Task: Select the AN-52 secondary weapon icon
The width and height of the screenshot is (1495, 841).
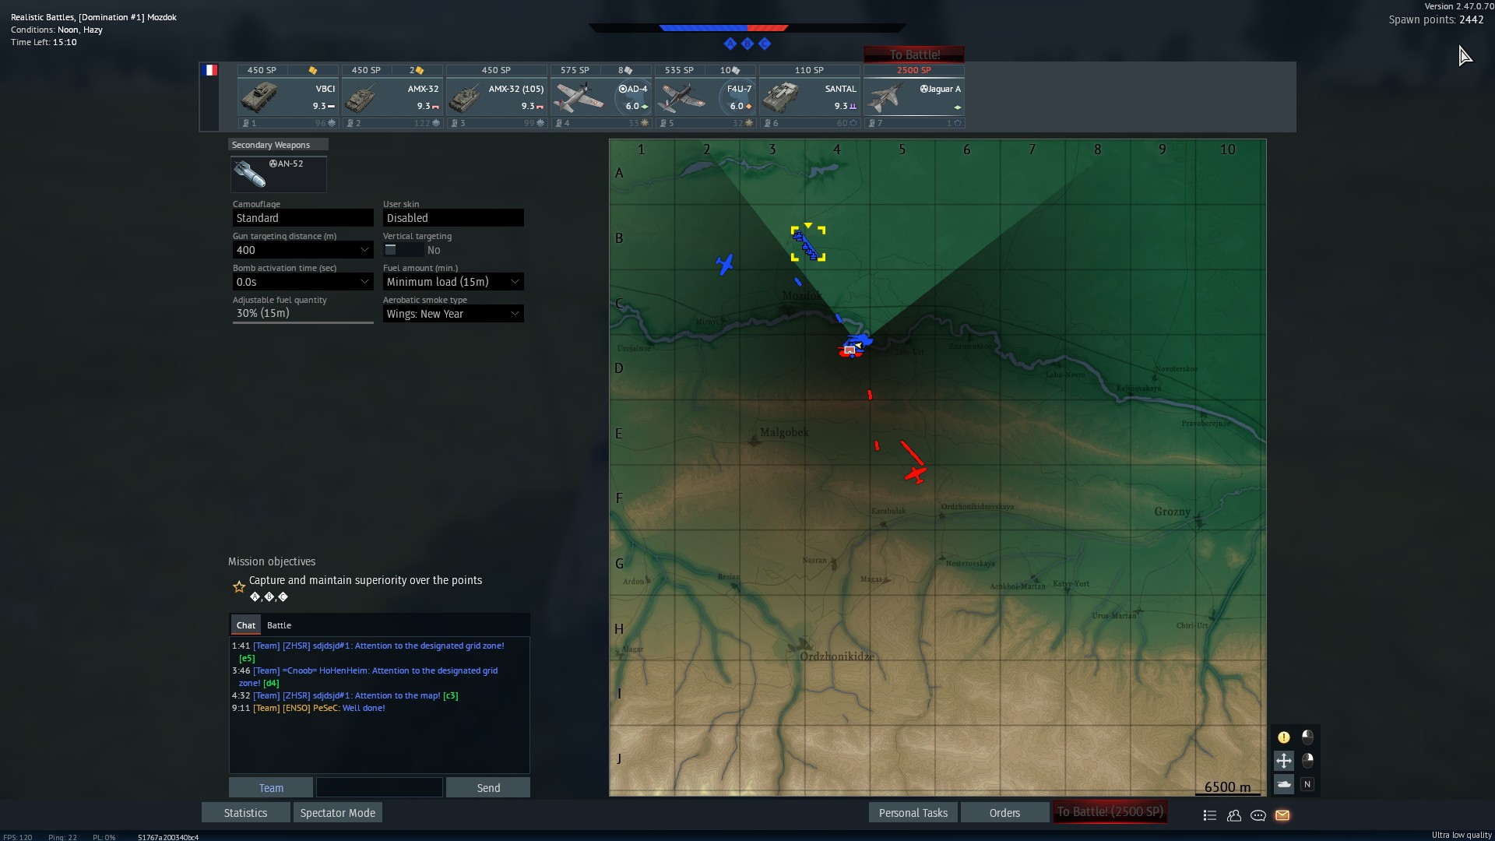Action: (278, 174)
